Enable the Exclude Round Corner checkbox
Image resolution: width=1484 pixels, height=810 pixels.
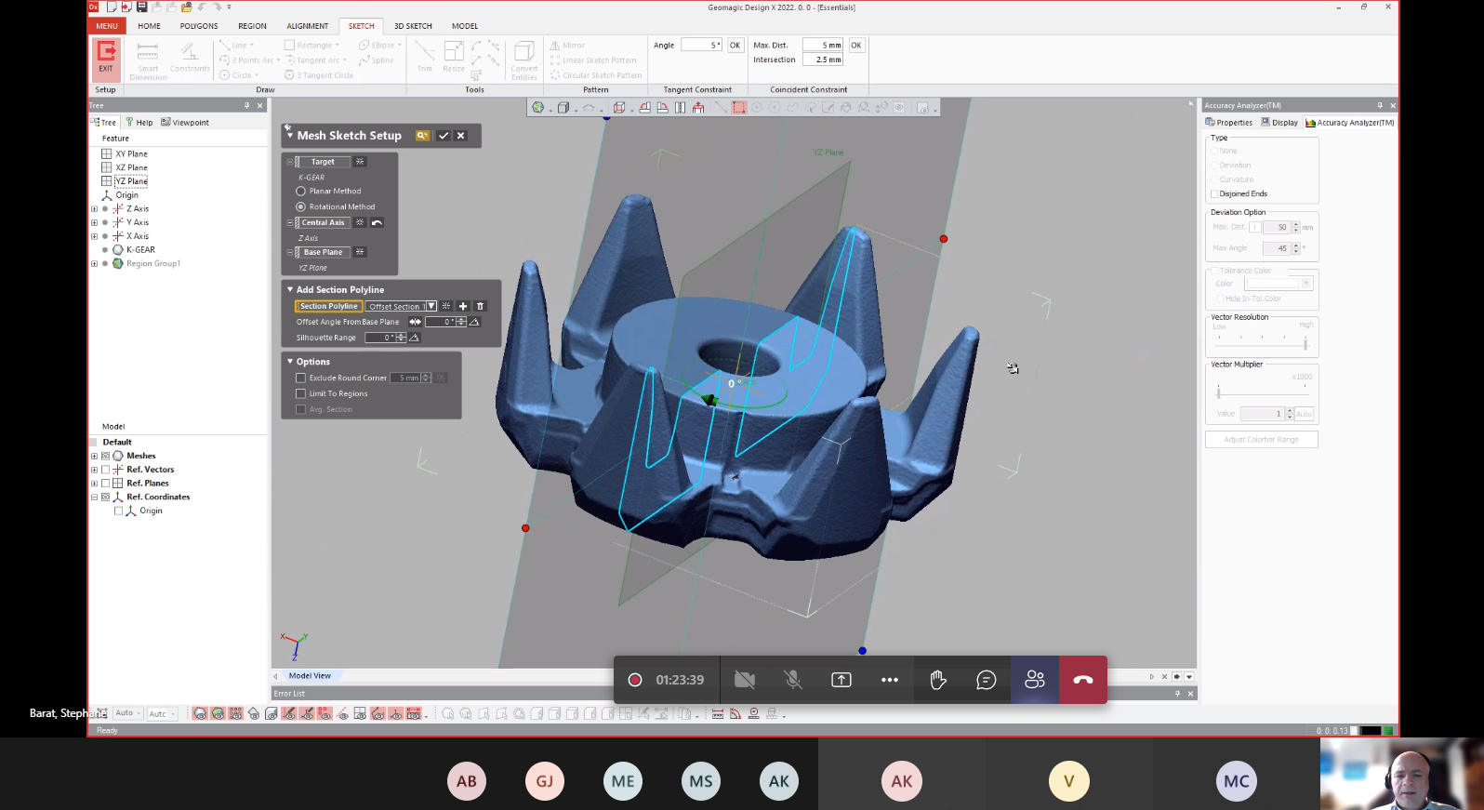point(301,378)
